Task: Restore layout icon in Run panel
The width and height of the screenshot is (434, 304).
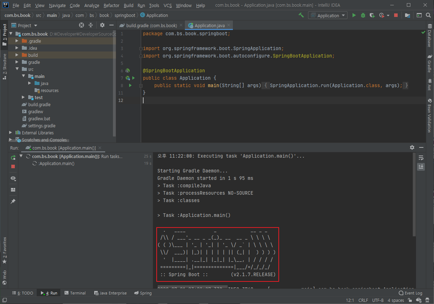Action: pos(13,190)
